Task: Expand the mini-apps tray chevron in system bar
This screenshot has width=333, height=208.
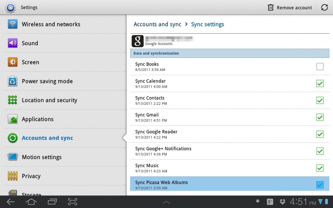Action: click(166, 202)
